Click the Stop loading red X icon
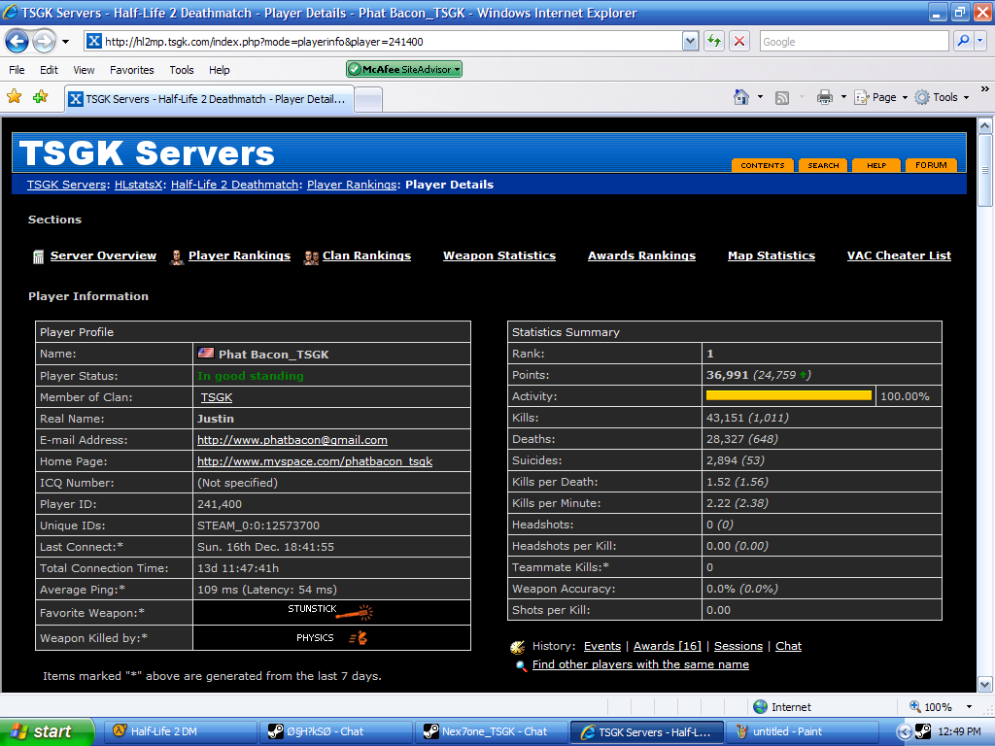This screenshot has width=995, height=746. tap(739, 42)
